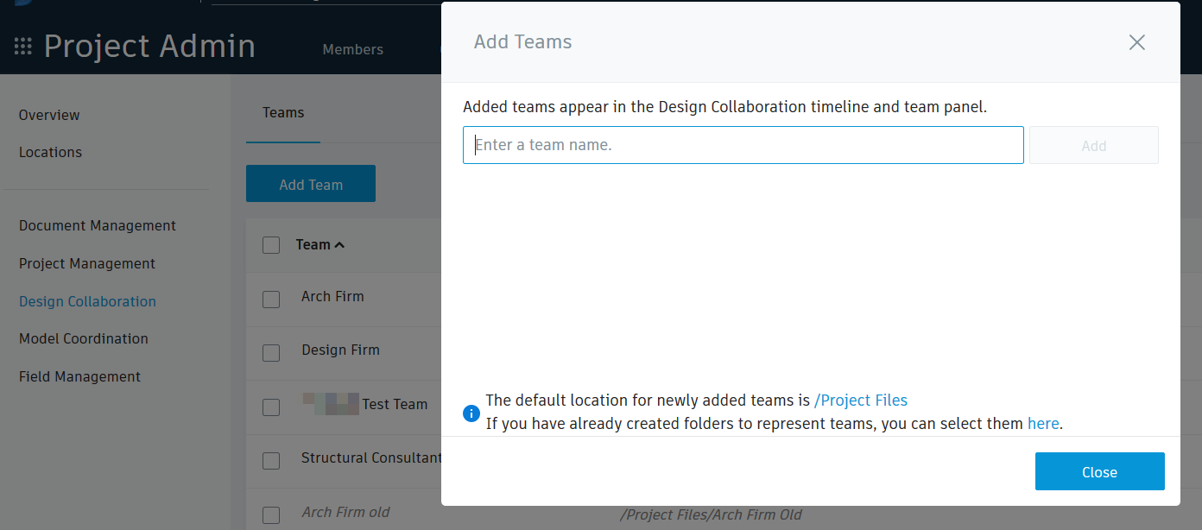Screen dimensions: 1202x530
Task: Open Model Coordination section
Action: 83,338
